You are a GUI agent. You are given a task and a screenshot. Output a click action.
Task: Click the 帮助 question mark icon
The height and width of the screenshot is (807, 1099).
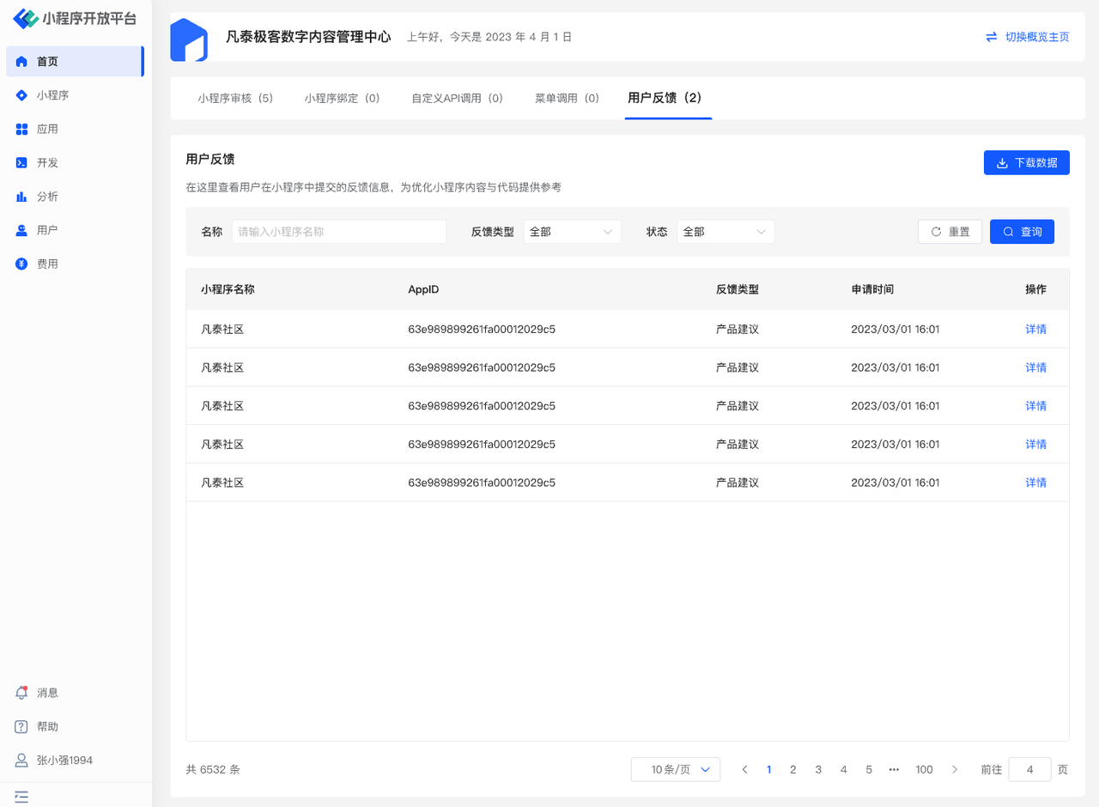pos(21,726)
